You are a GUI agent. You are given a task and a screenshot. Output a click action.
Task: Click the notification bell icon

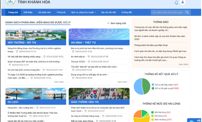tap(176, 3)
